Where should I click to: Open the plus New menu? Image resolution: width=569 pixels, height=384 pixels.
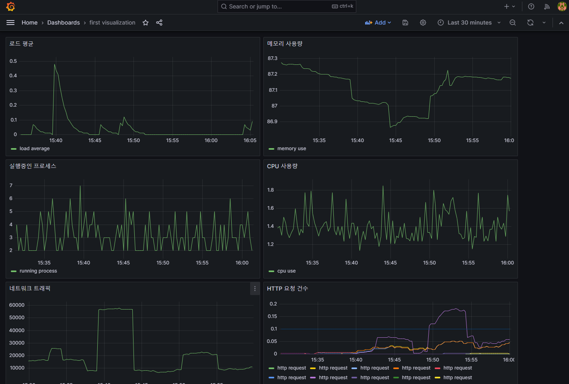click(x=509, y=6)
